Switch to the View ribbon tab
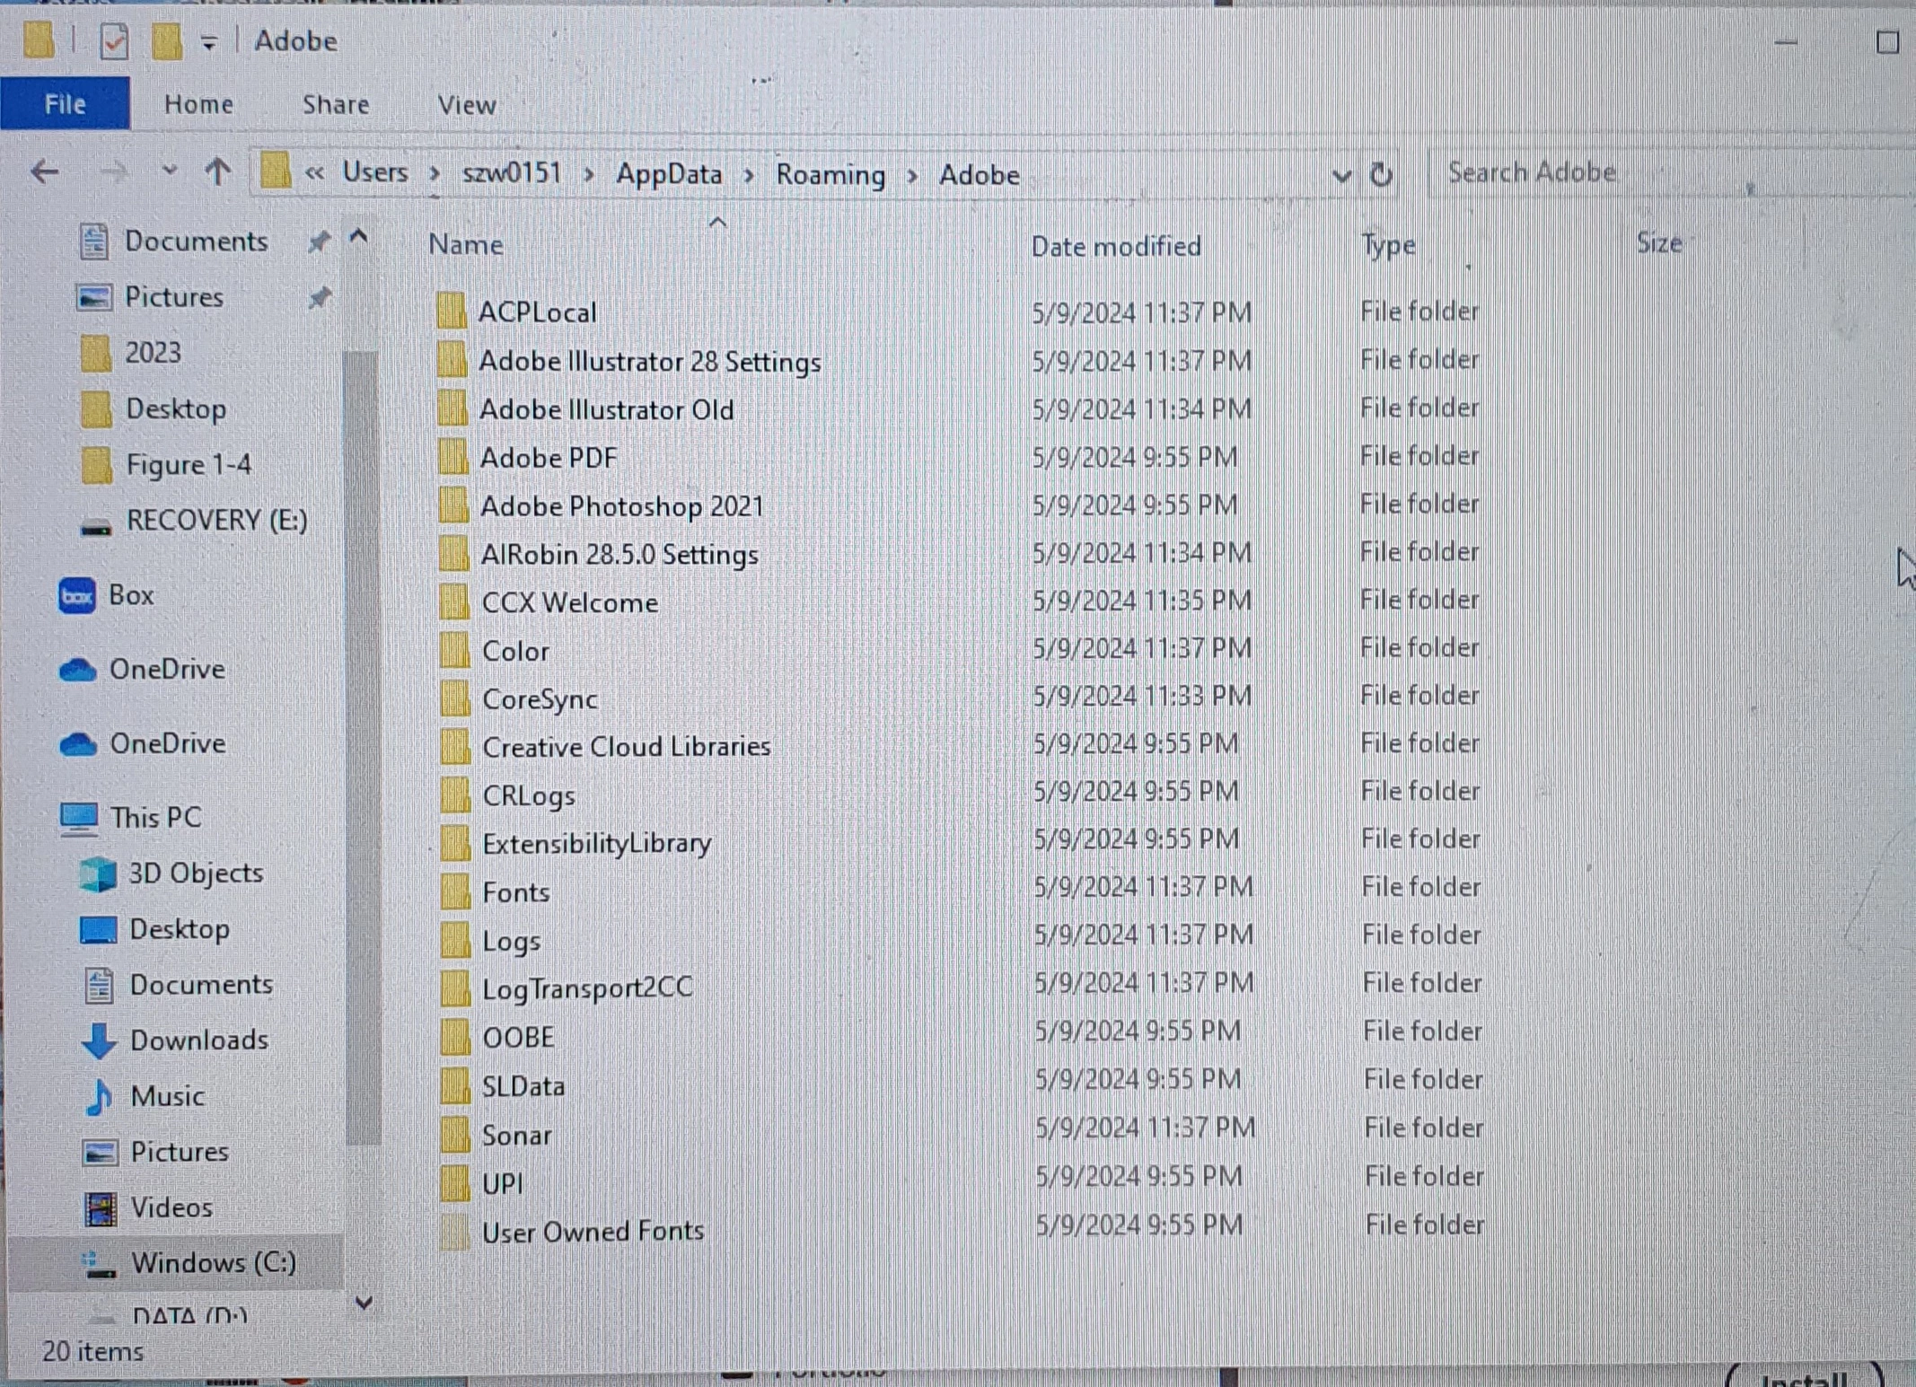1916x1387 pixels. pos(466,105)
